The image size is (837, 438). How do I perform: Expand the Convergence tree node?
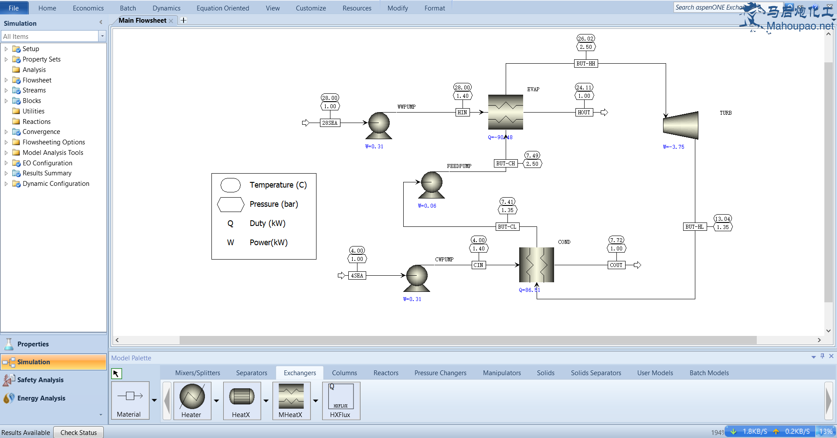(x=6, y=132)
